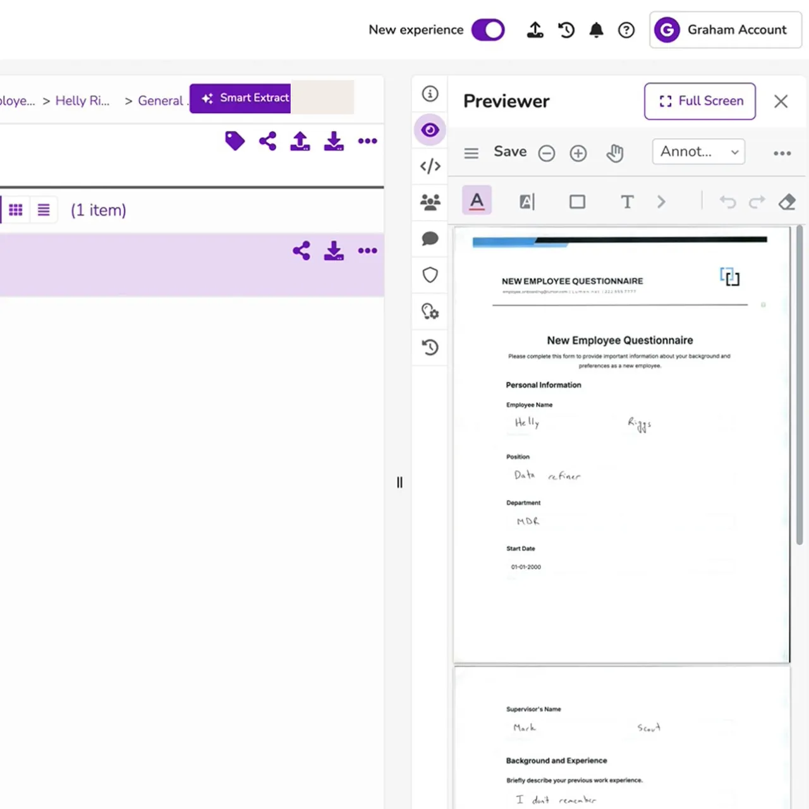
Task: Switch to grid view
Action: 16,210
